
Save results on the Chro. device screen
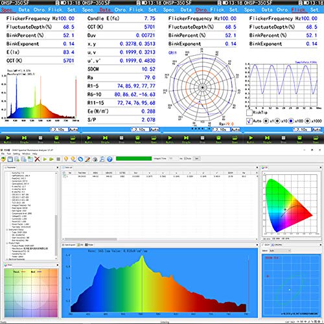coord(218,139)
